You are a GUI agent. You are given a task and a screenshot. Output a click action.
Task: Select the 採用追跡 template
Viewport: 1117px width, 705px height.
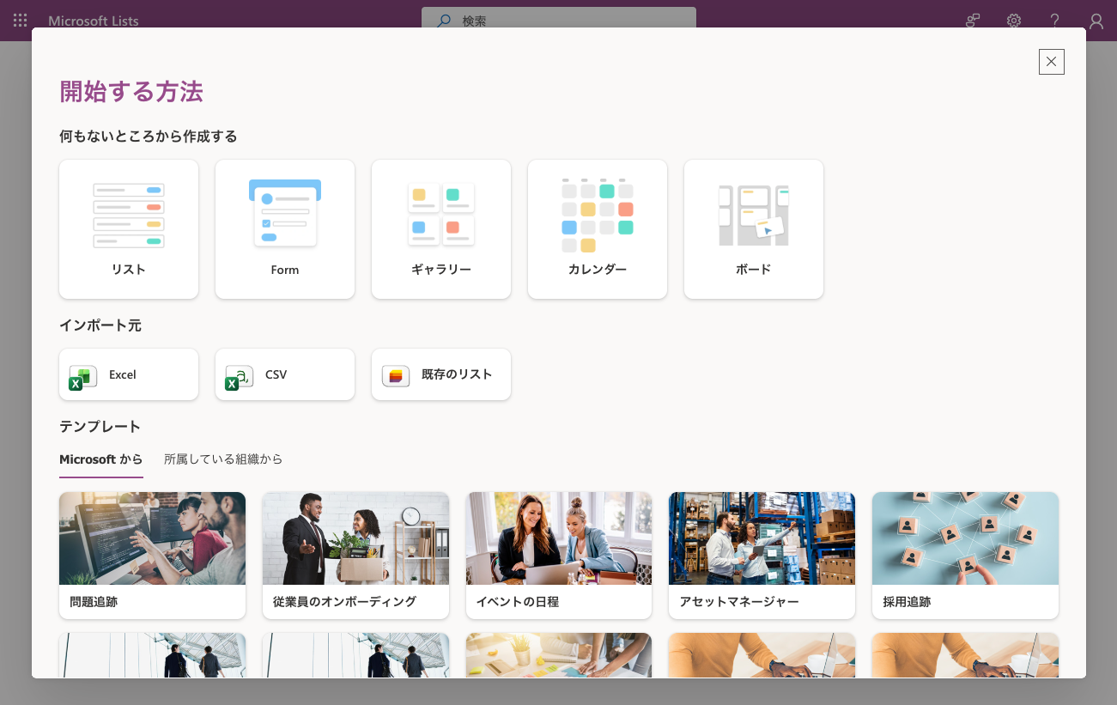point(965,556)
